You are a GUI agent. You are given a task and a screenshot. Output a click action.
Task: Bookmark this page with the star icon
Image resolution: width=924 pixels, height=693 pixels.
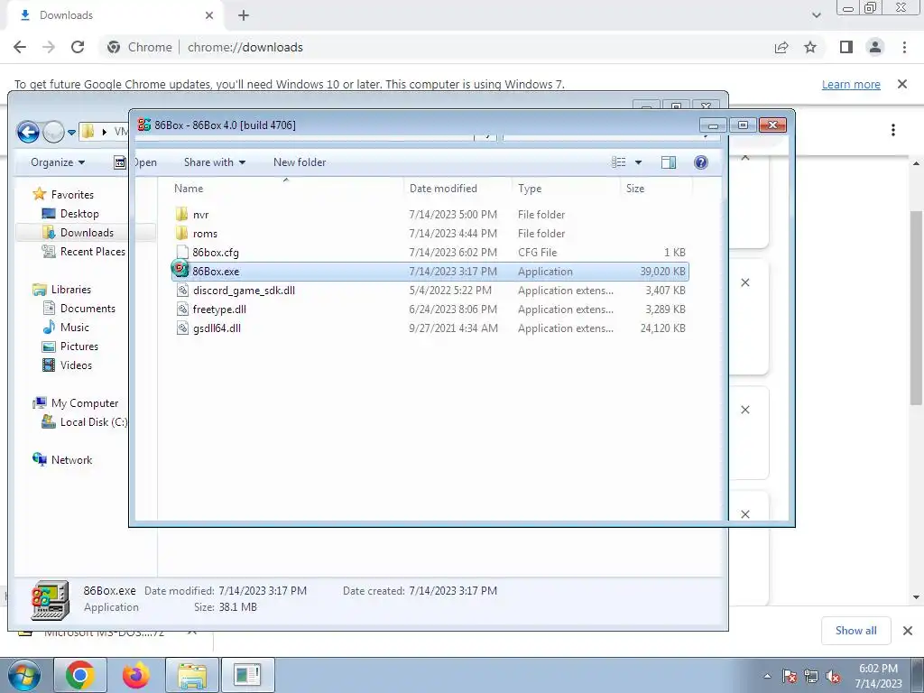(x=810, y=47)
